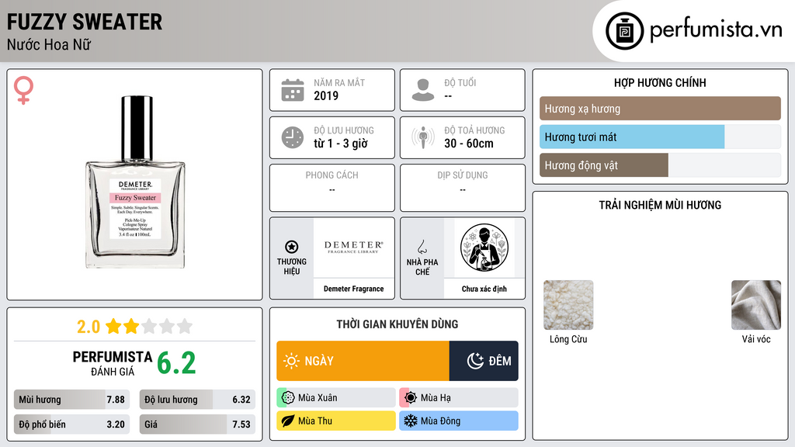Open the Demeter Fragrance brand link
The height and width of the screenshot is (447, 795).
click(x=354, y=289)
